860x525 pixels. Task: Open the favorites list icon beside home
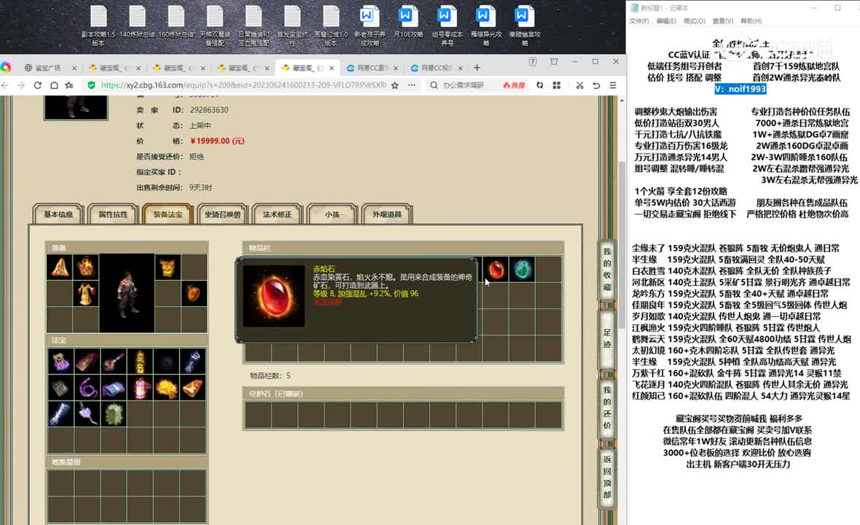tap(69, 85)
